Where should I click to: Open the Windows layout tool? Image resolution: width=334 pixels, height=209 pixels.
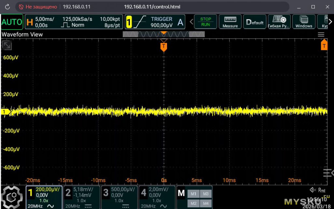(304, 22)
